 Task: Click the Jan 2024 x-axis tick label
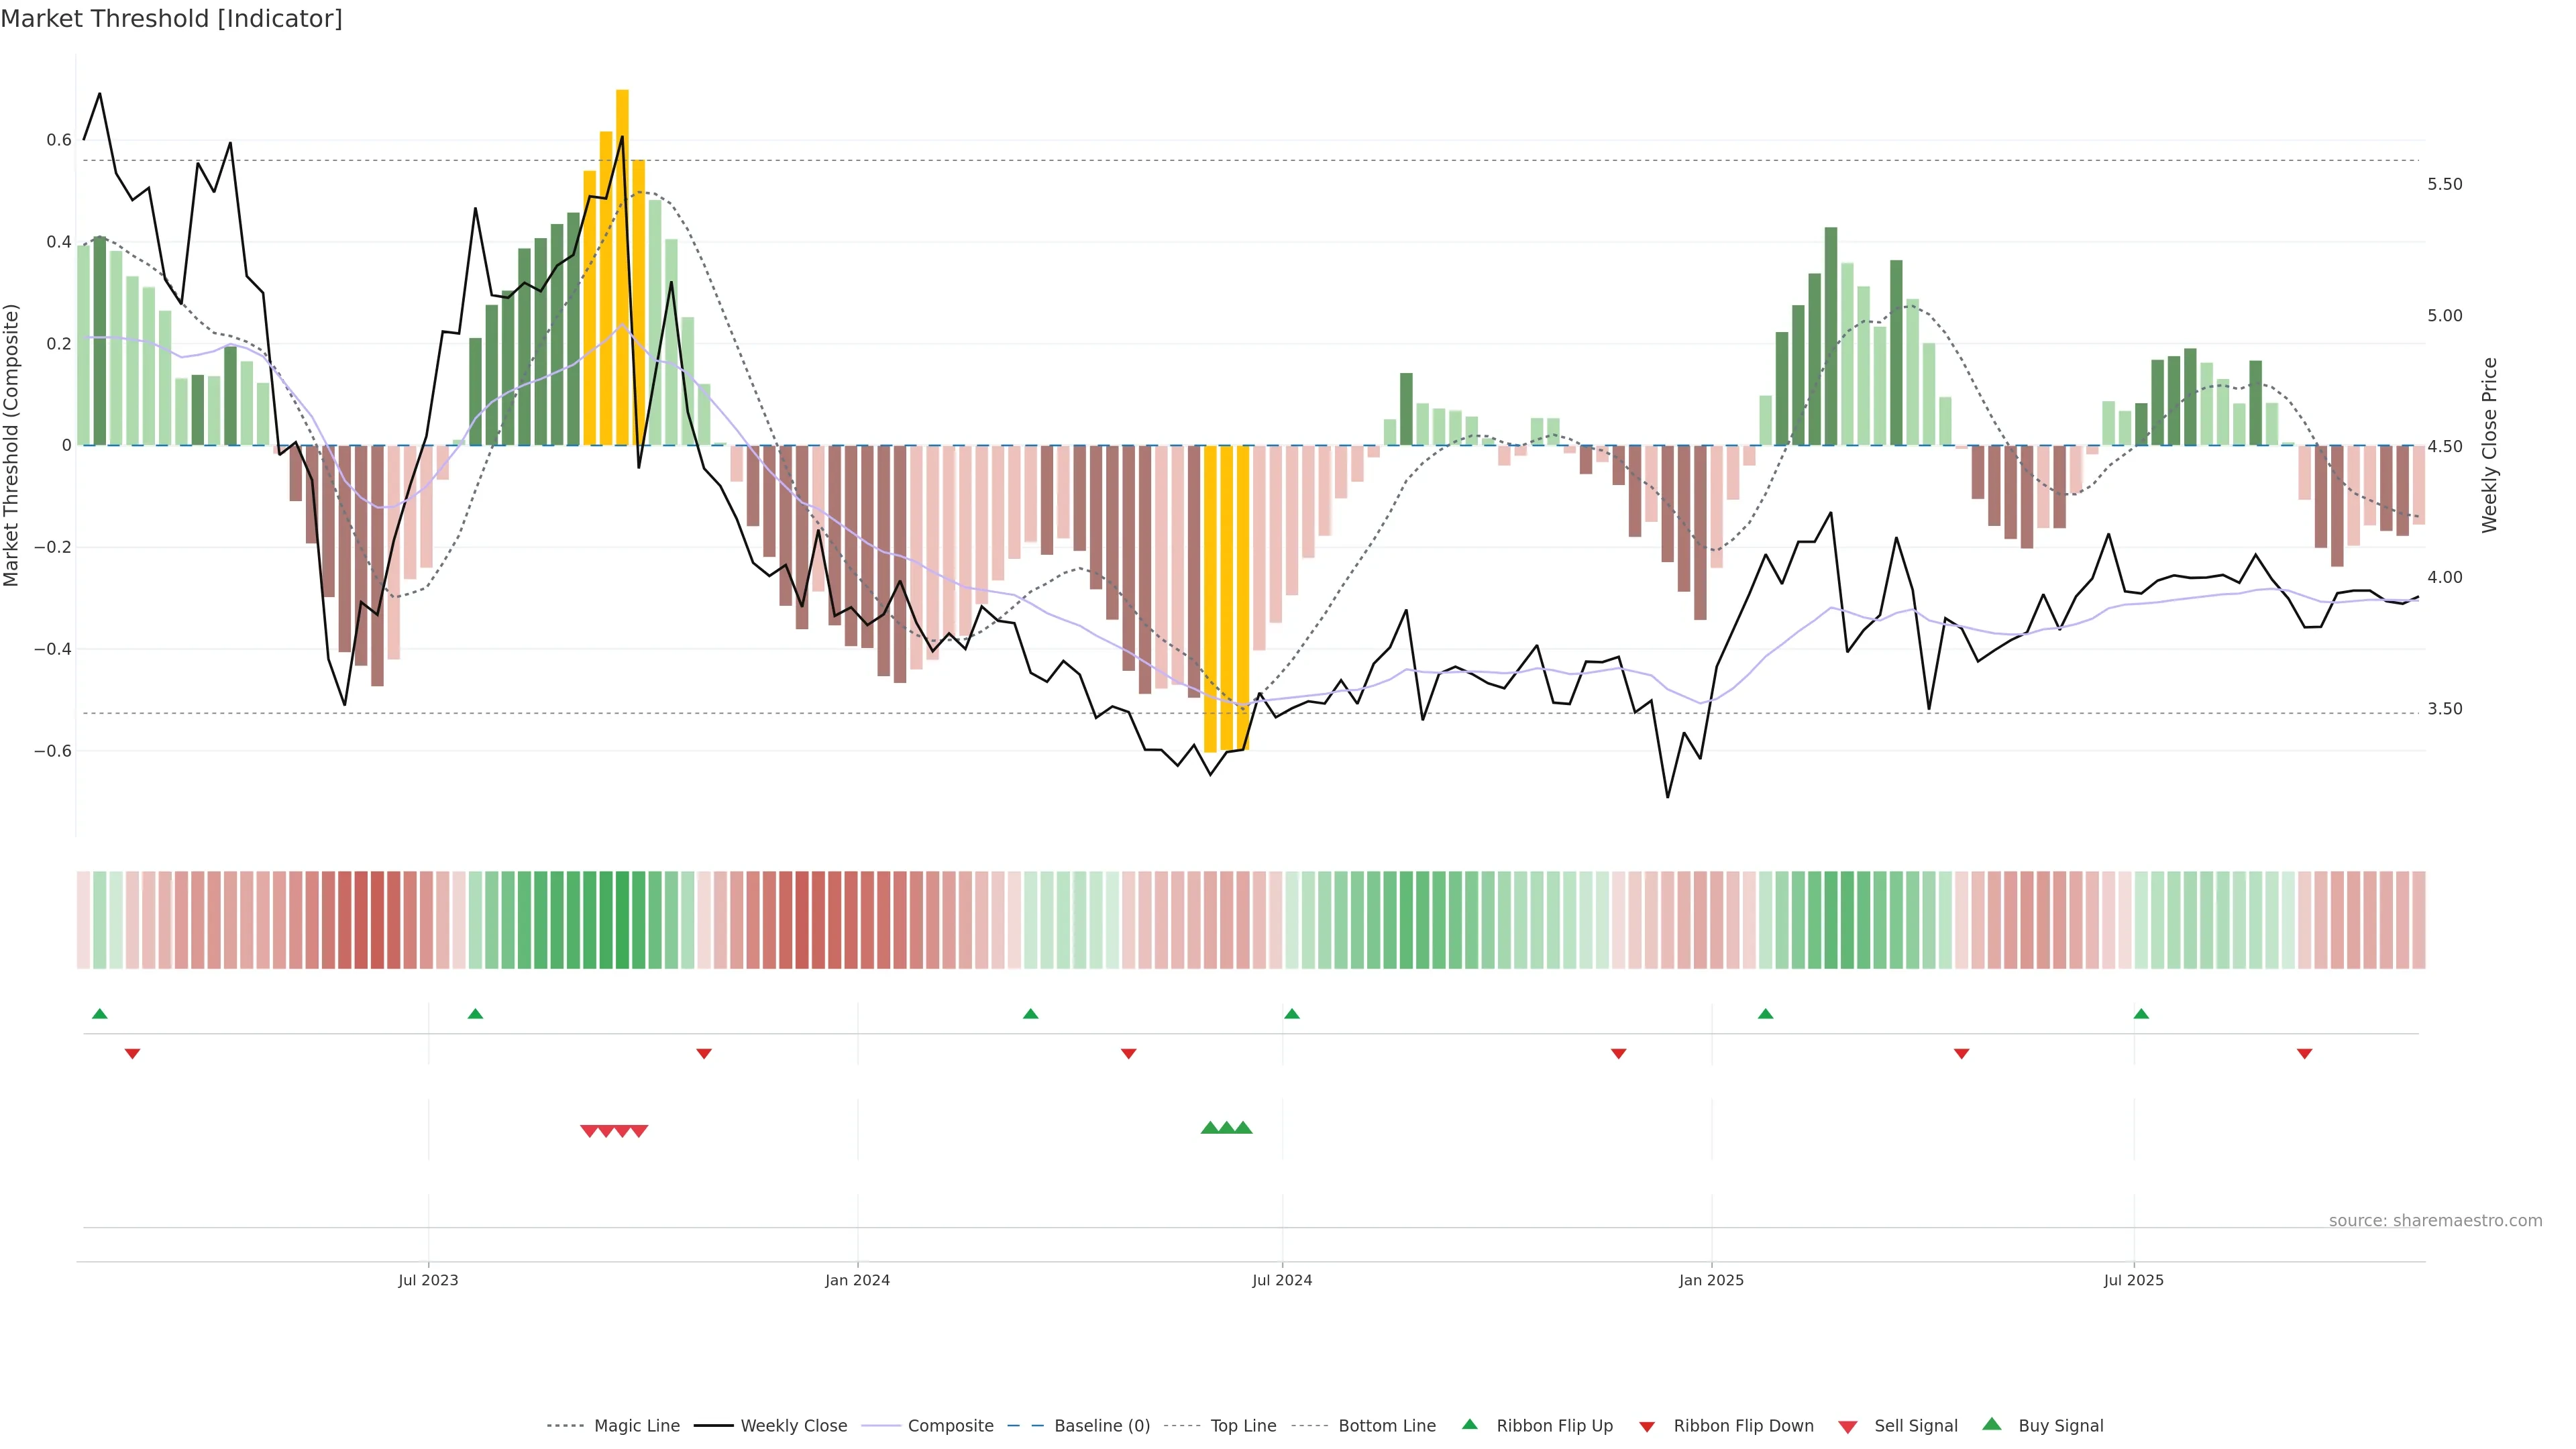click(x=857, y=1280)
